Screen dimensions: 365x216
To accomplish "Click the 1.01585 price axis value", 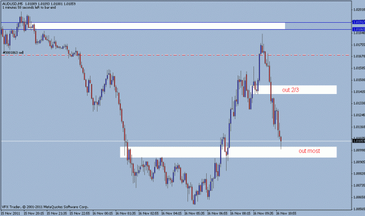I will [359, 68].
